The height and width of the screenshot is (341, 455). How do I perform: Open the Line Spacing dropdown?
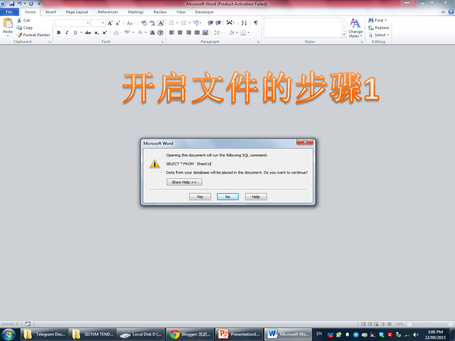(218, 33)
